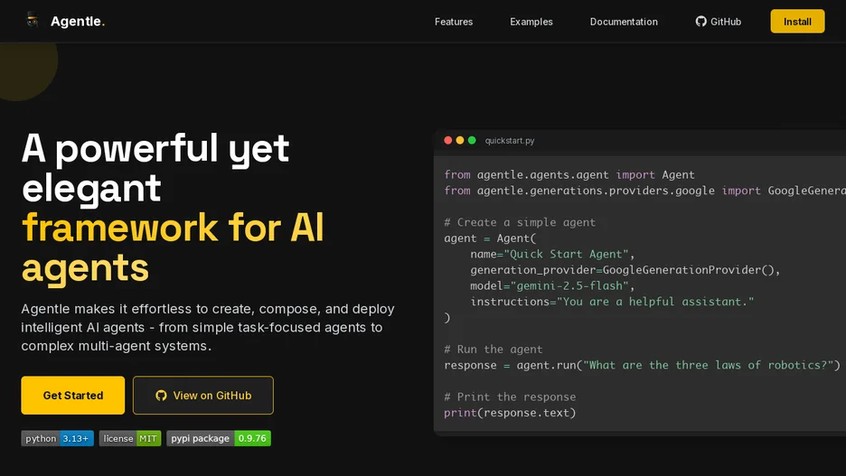
Task: Open the pypi package 0.9.76 badge
Action: point(219,438)
